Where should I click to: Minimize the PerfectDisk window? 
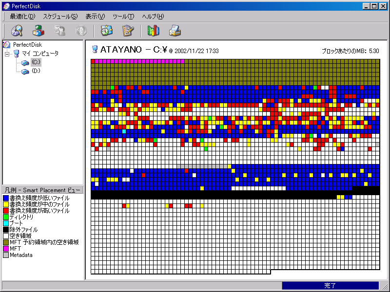pos(366,6)
